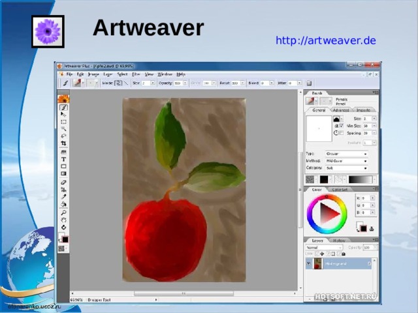Switch to the Advanced brush tab
This screenshot has height=313, width=418.
pyautogui.click(x=341, y=110)
